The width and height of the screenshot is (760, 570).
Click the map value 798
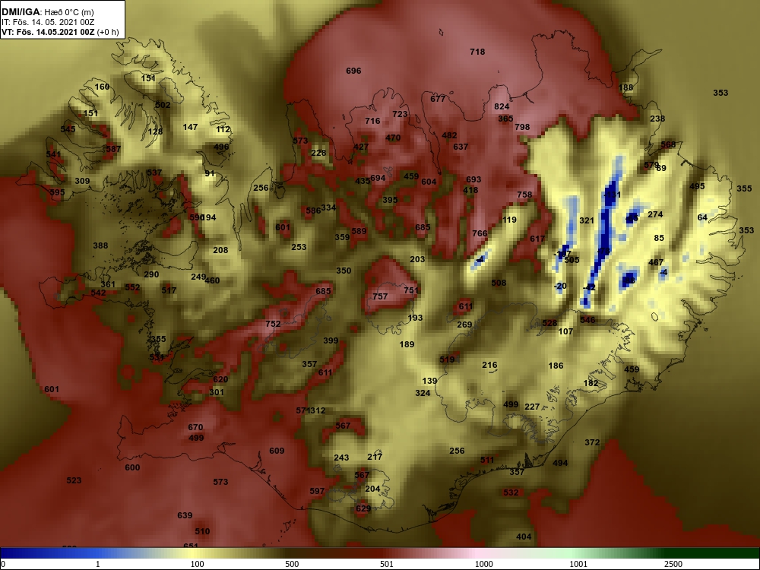coord(522,127)
